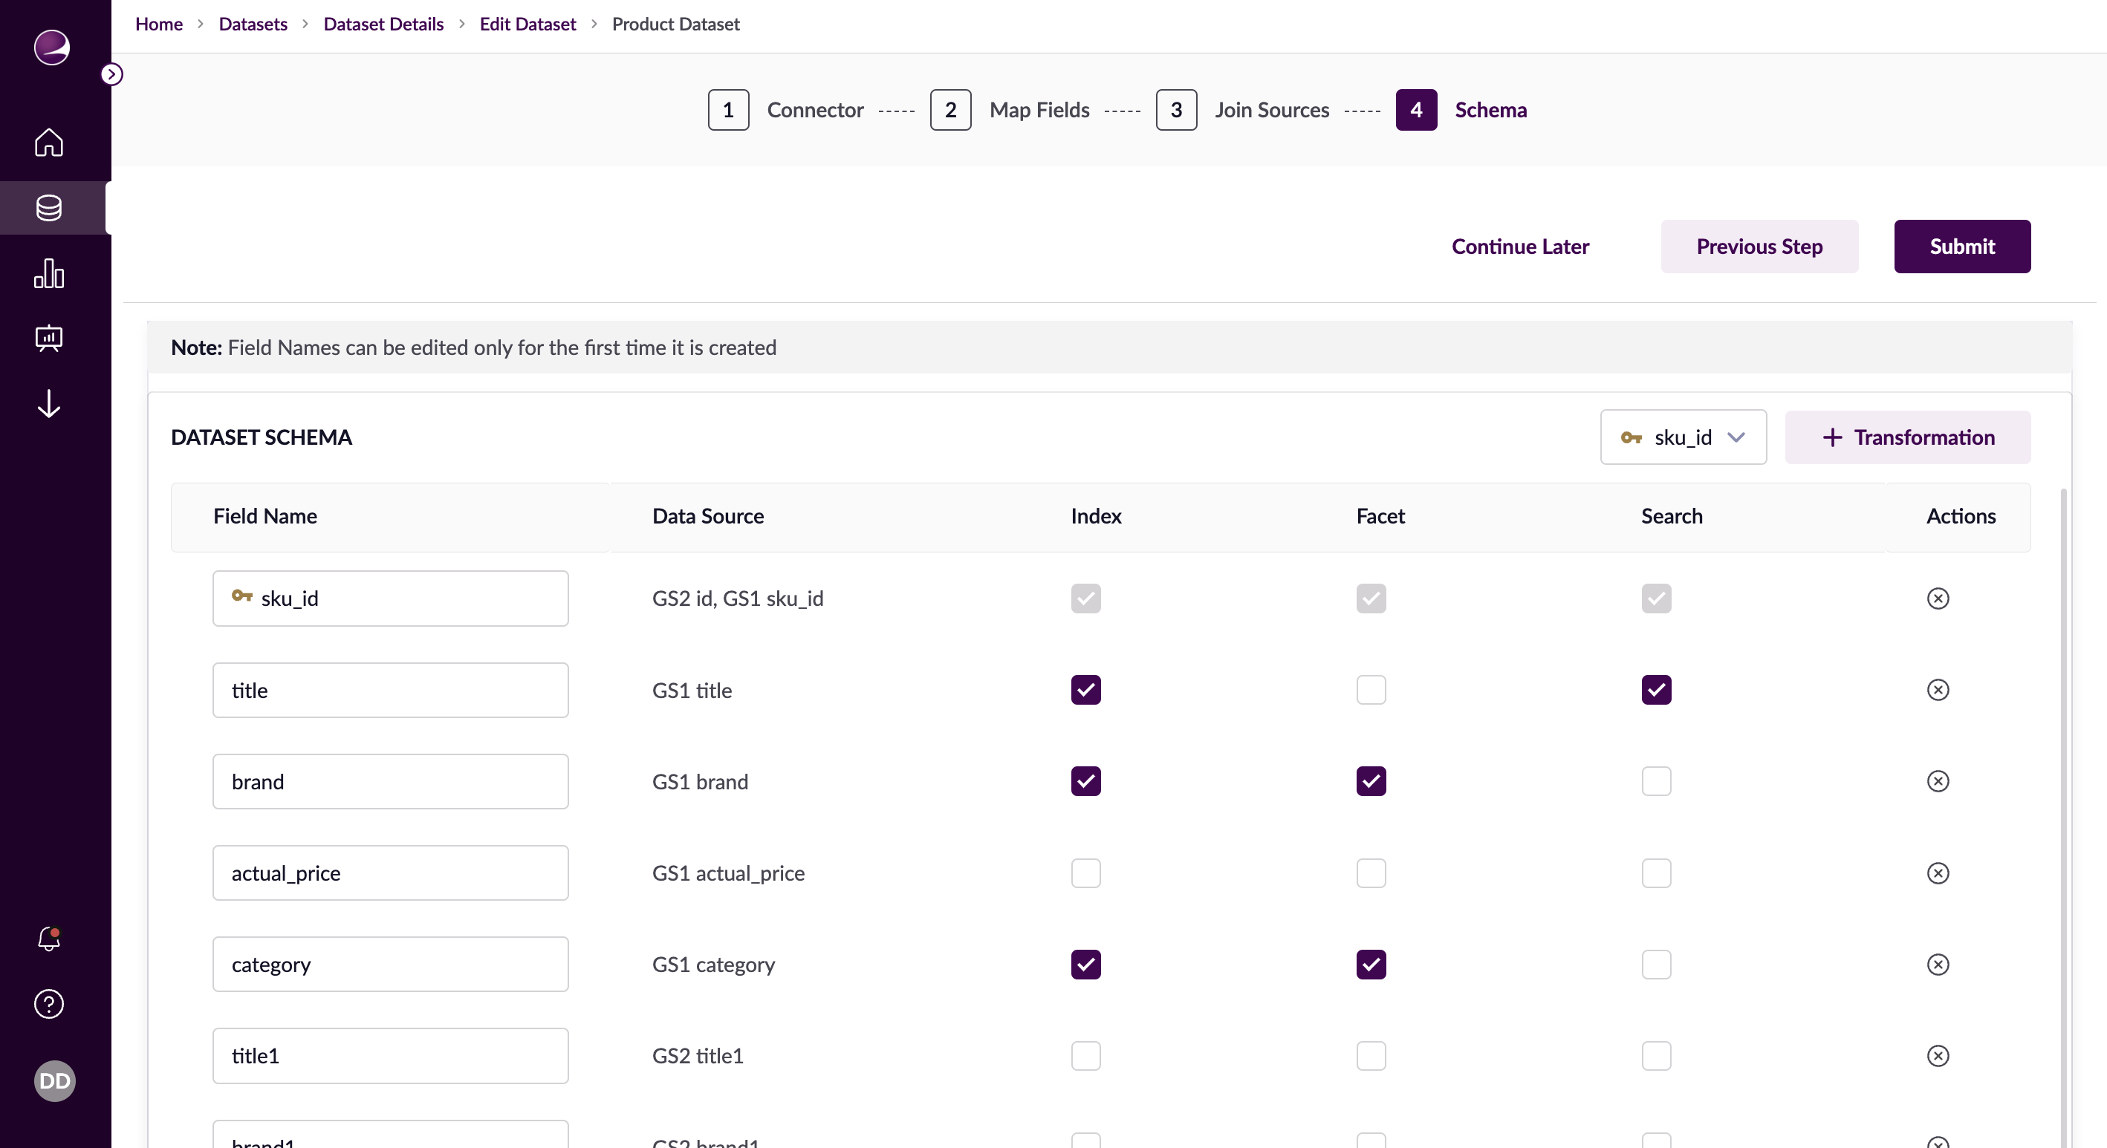Open the notifications bell icon
This screenshot has height=1148, width=2107.
(x=49, y=939)
